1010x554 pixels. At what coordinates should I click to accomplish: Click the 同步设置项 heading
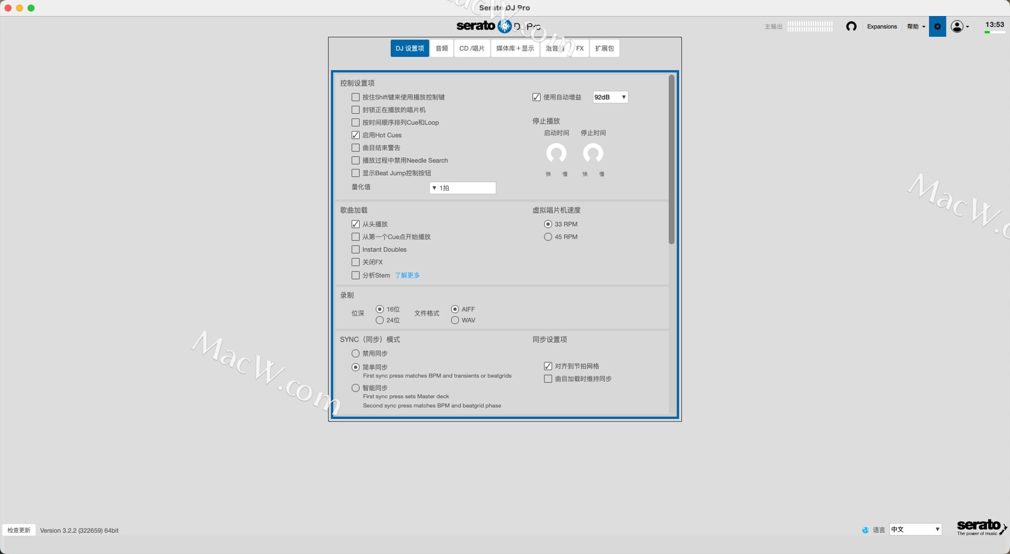tap(550, 339)
